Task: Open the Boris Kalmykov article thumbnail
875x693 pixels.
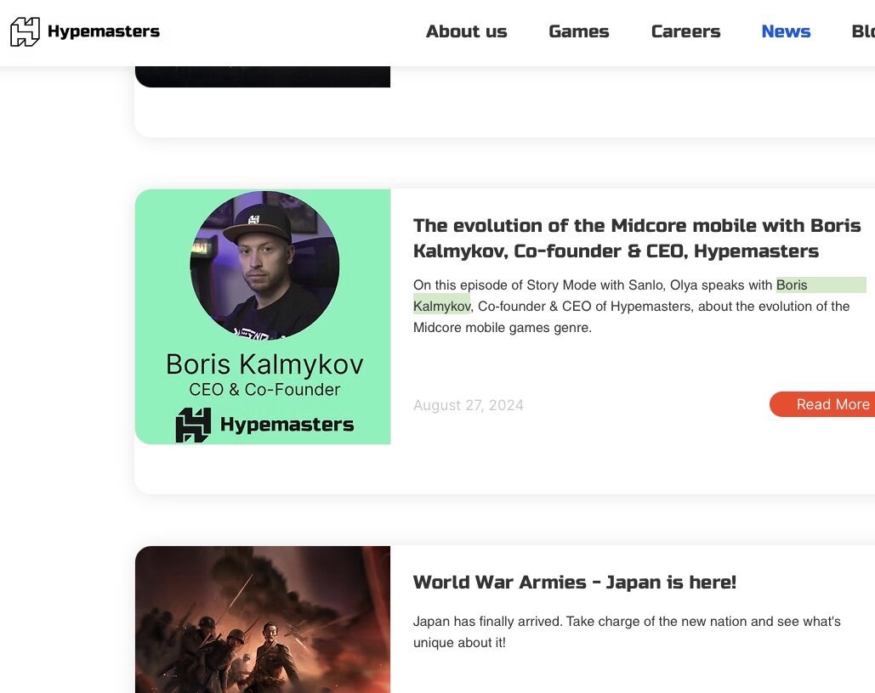Action: coord(263,317)
